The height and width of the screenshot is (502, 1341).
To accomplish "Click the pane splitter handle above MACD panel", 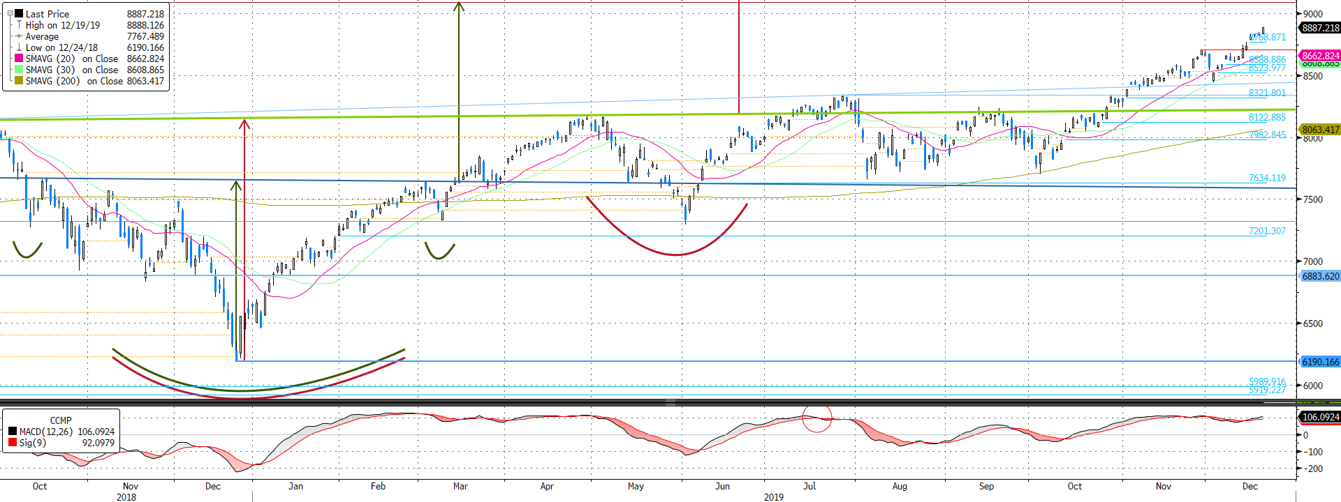I will pyautogui.click(x=670, y=402).
